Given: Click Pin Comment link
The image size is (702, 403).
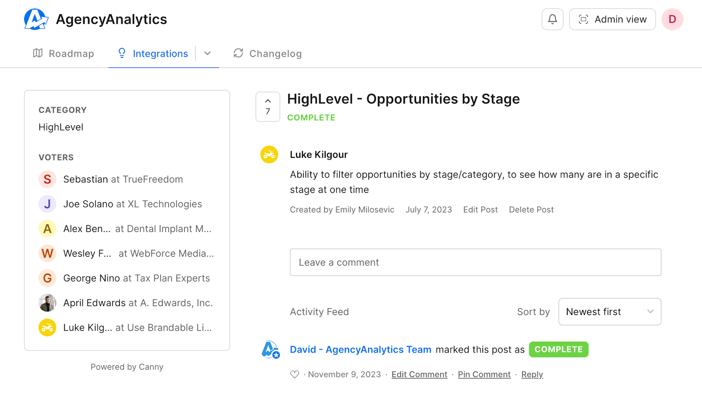Looking at the screenshot, I should pos(484,374).
